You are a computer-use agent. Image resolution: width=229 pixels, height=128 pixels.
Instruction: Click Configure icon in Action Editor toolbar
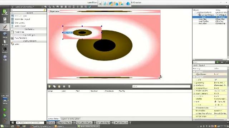(69, 86)
